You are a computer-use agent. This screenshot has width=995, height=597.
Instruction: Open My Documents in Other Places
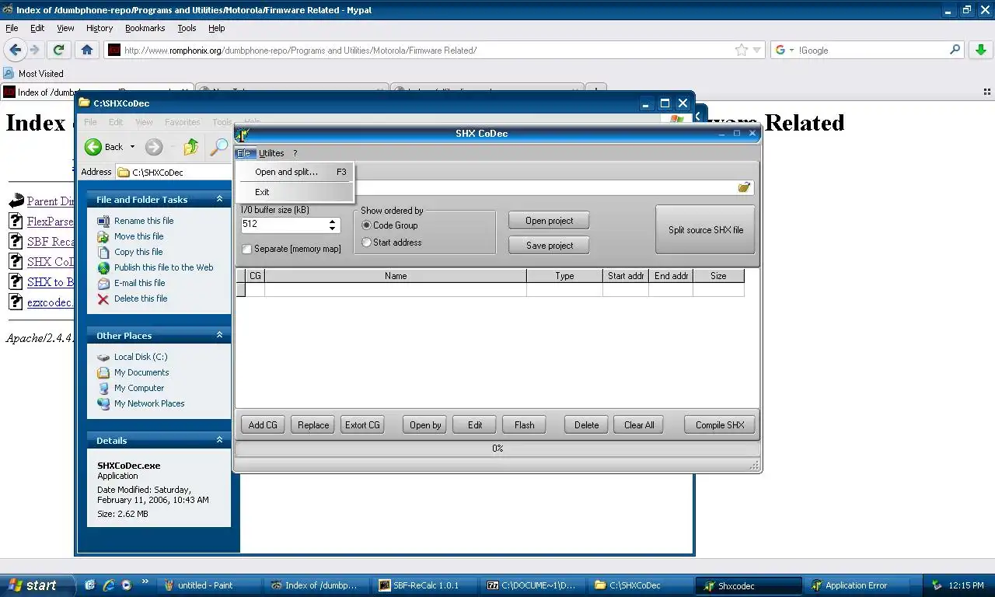[141, 372]
